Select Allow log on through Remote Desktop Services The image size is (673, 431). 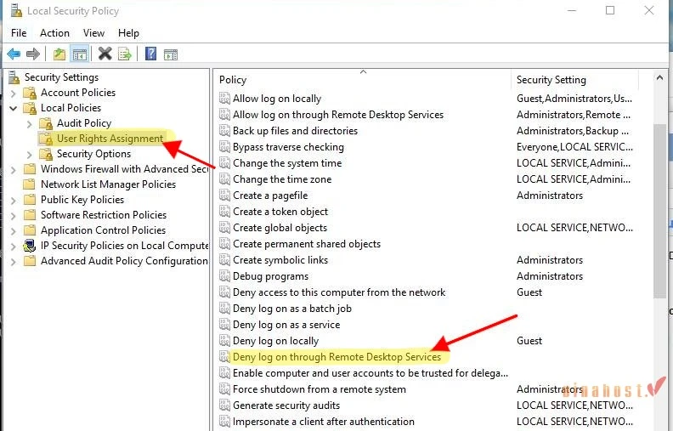[x=338, y=115]
